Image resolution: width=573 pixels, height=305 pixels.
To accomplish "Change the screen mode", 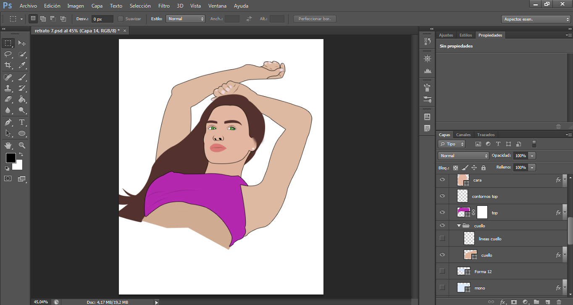I will click(x=22, y=179).
